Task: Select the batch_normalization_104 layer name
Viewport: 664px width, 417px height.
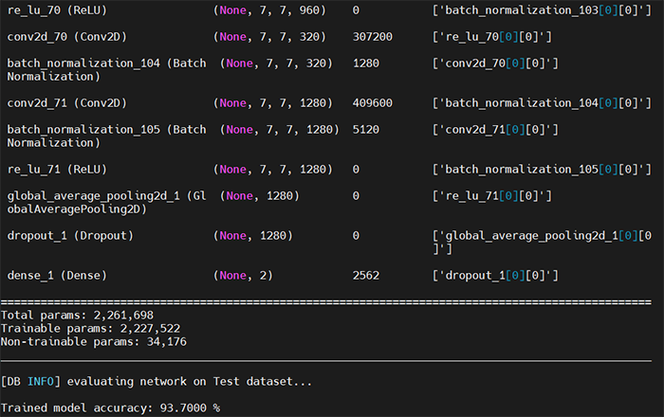Action: [x=105, y=63]
